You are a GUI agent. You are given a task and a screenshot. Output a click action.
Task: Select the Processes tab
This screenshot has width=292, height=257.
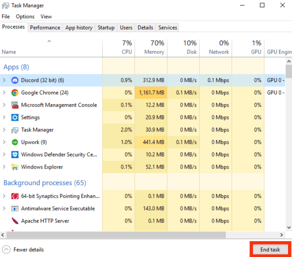[x=13, y=27]
